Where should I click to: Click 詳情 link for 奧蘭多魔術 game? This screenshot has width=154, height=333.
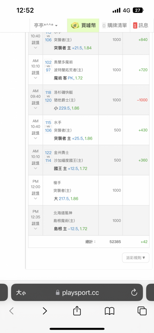(36, 73)
